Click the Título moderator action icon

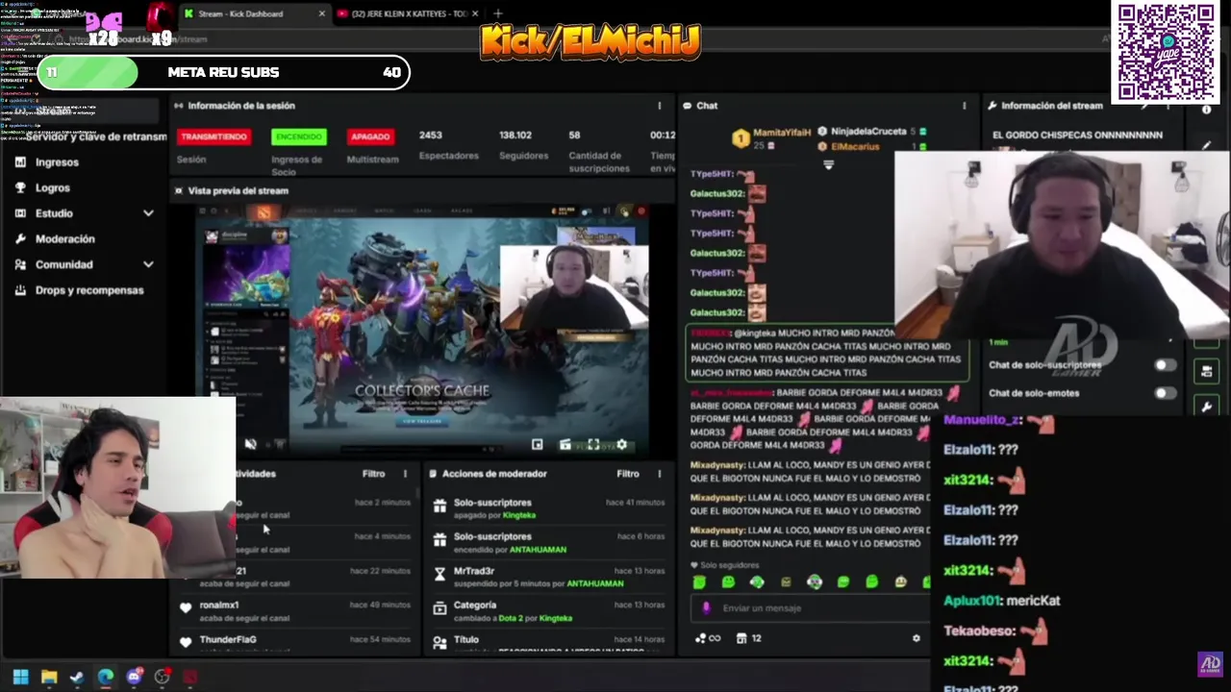tap(440, 642)
